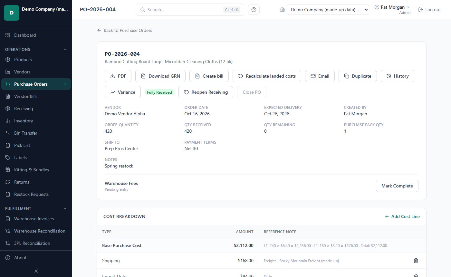451x277 pixels.
Task: Expand Purchase Orders submenu chevron
Action: tap(65, 84)
